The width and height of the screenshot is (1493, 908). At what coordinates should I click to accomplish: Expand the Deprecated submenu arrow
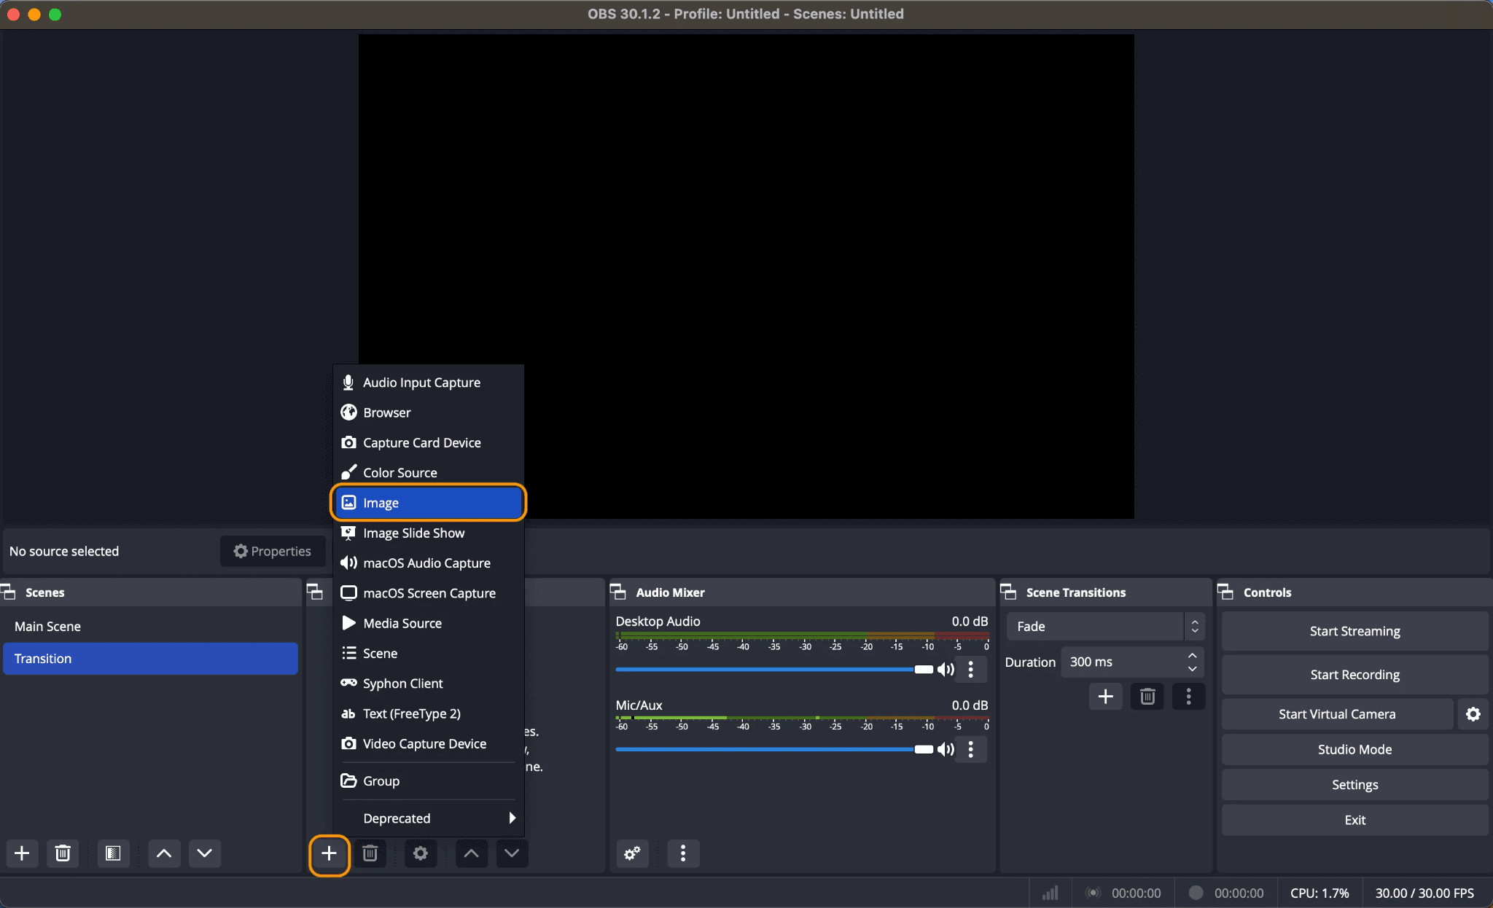point(512,818)
